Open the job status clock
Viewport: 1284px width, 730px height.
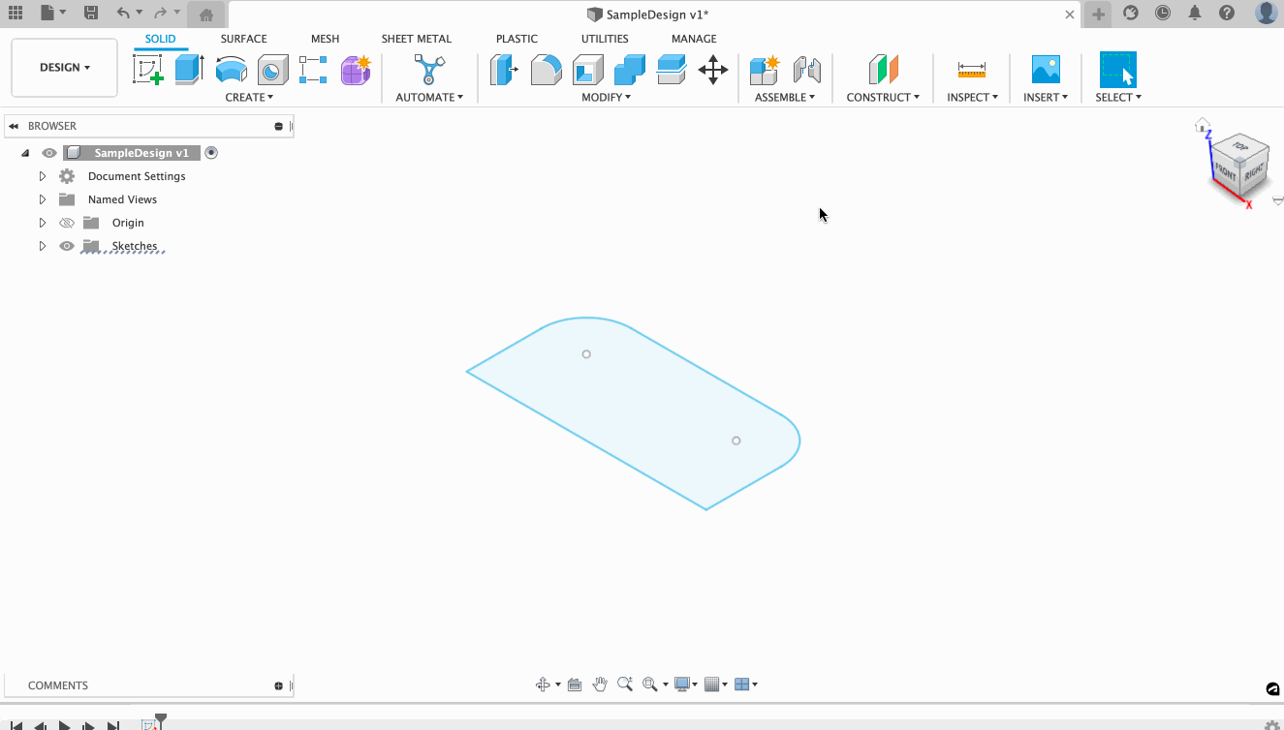(1163, 14)
